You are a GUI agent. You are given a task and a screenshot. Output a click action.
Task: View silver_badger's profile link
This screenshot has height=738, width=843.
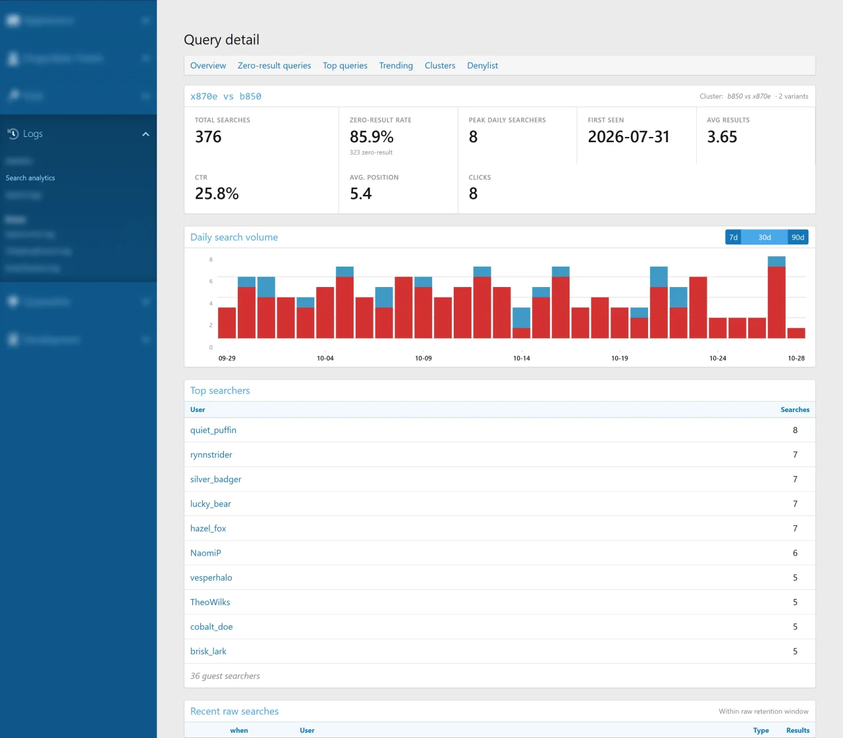tap(216, 479)
